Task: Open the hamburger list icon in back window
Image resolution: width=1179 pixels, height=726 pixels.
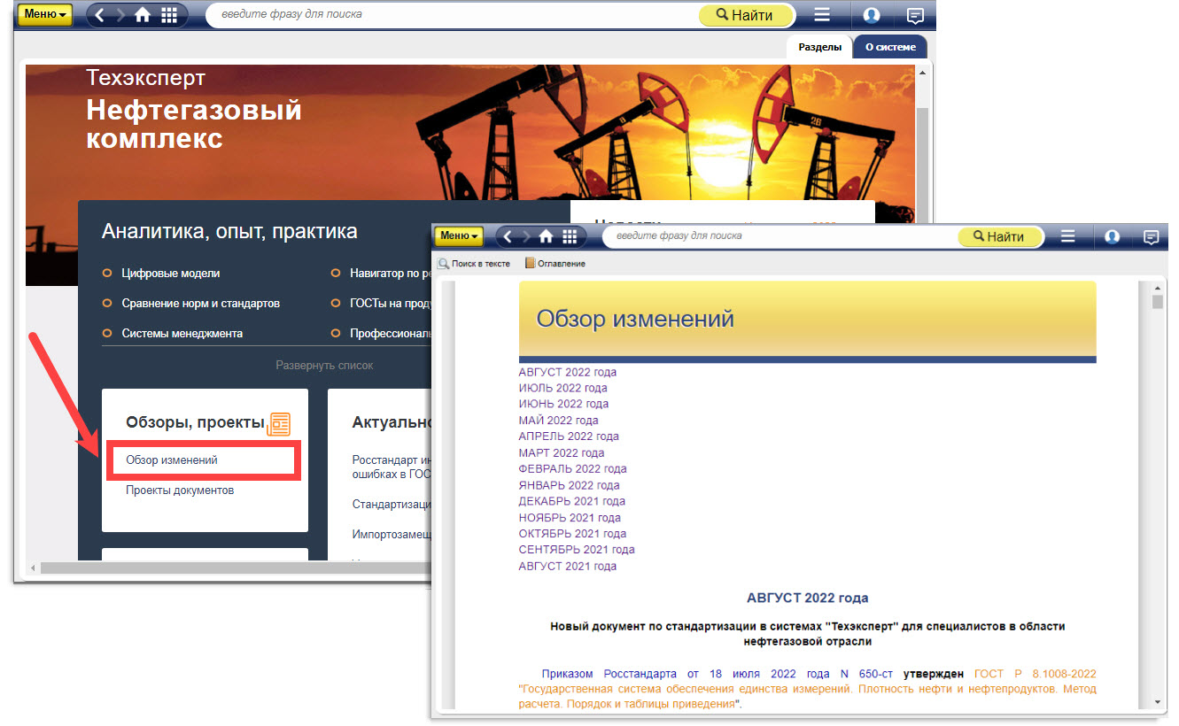Action: click(822, 15)
